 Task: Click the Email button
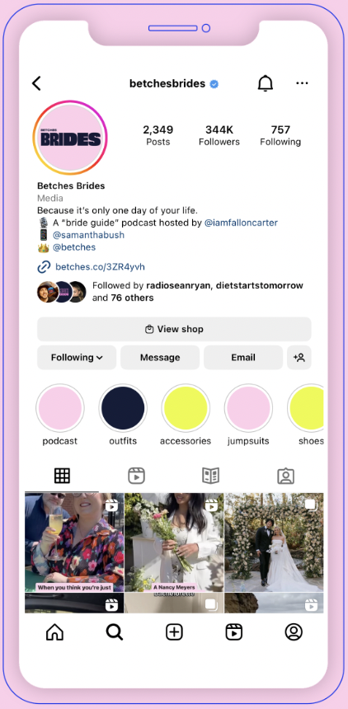[x=243, y=357]
